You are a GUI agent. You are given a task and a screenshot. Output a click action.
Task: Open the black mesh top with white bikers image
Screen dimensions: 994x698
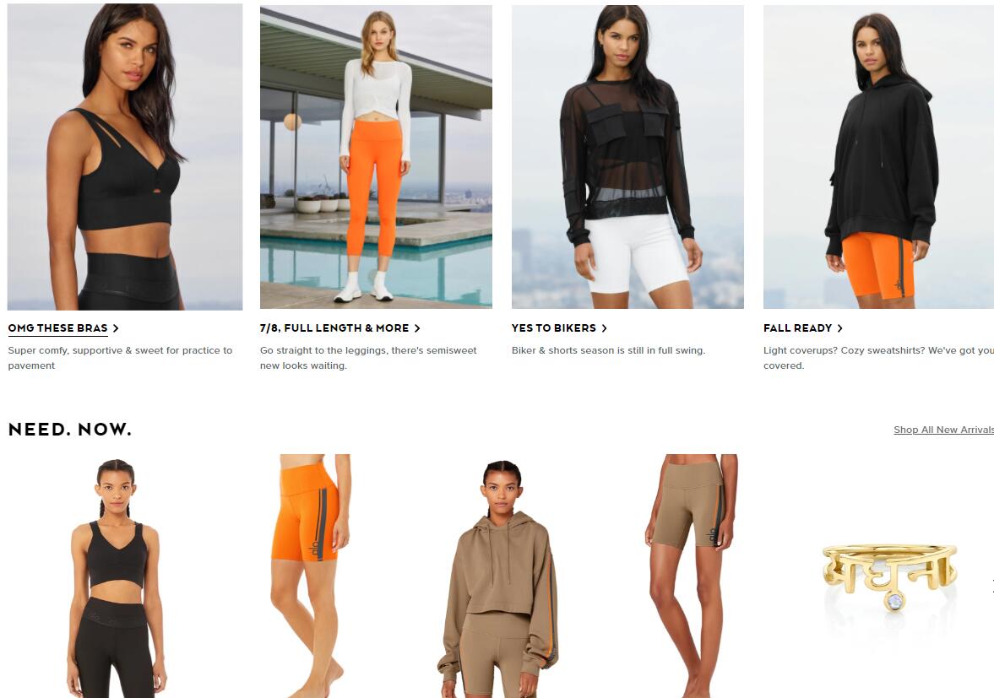[627, 157]
